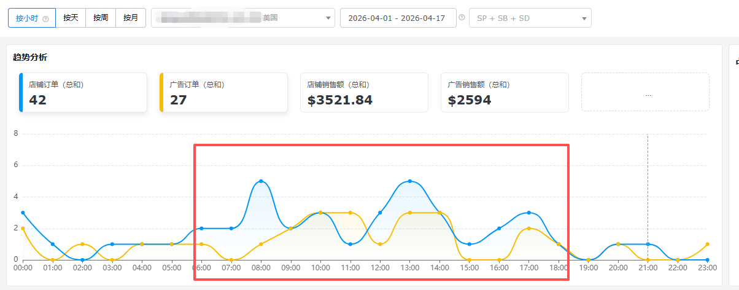
Task: Open the 美国 store dropdown arrow
Action: [x=328, y=18]
